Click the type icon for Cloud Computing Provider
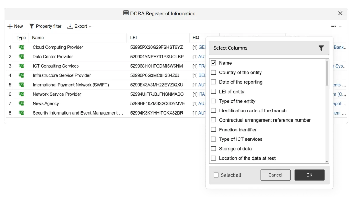This screenshot has height=197, width=351. (21, 47)
